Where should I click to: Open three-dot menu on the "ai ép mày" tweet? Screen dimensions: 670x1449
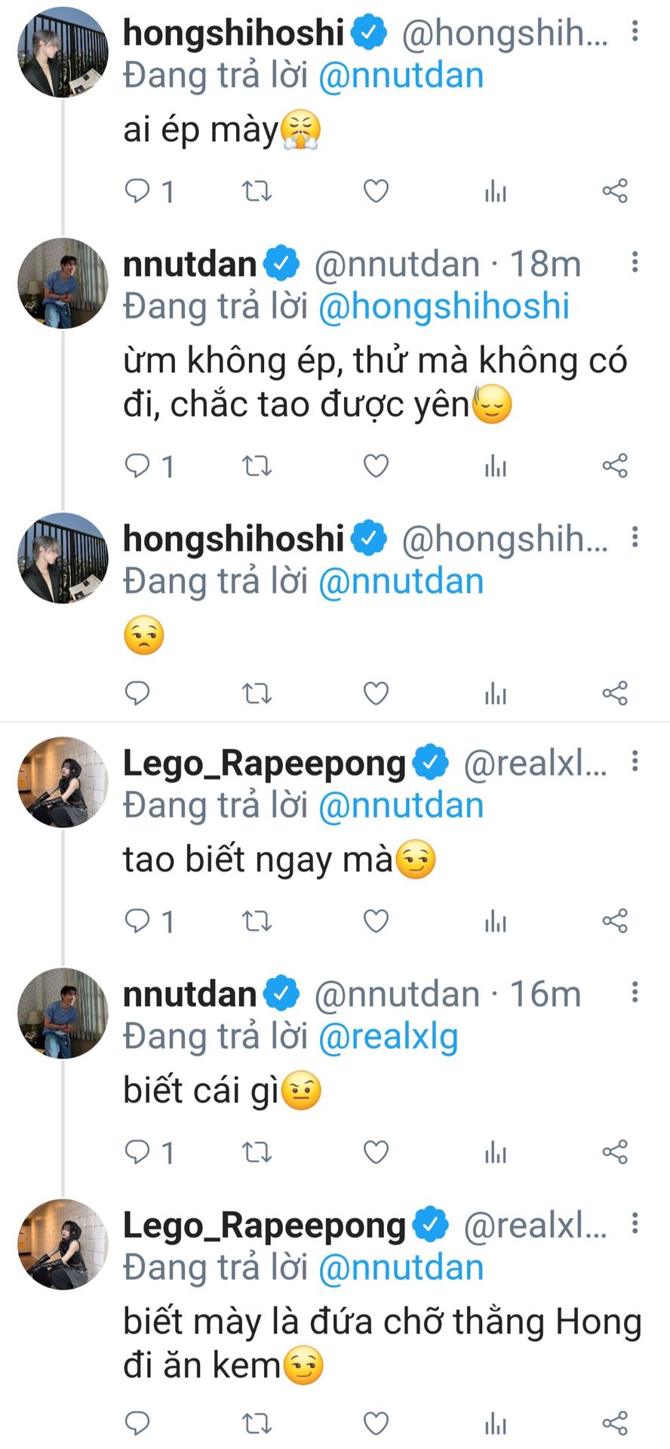pyautogui.click(x=635, y=31)
